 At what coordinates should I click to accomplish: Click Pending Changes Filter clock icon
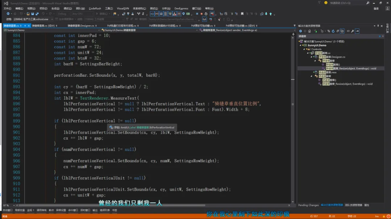click(322, 31)
